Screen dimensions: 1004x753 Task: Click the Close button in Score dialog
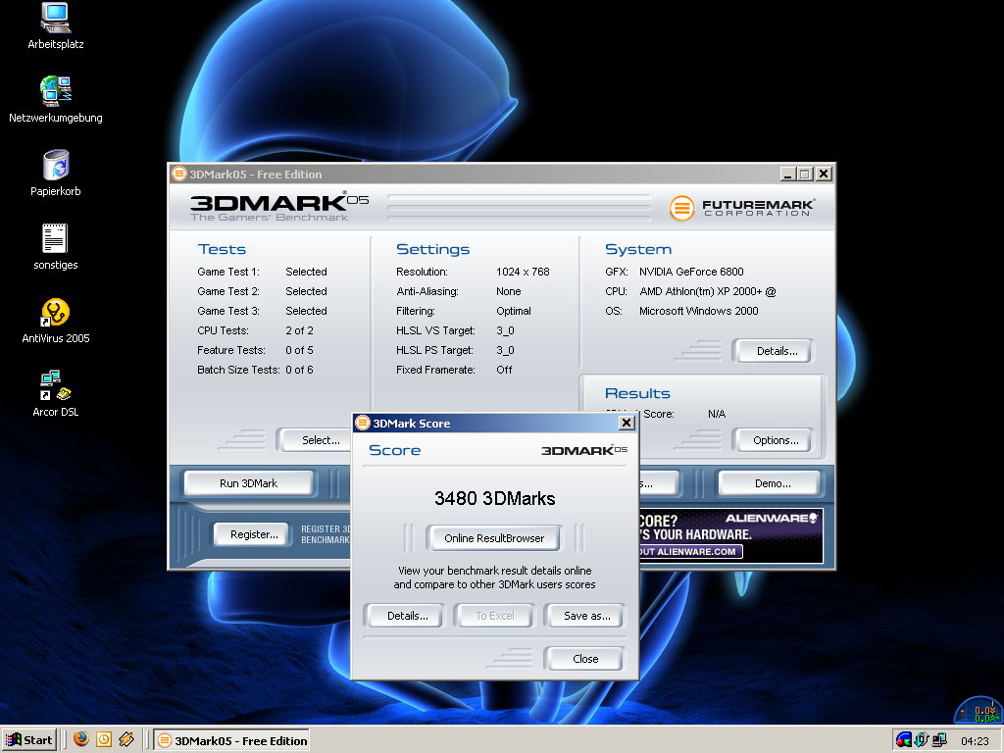coord(585,658)
